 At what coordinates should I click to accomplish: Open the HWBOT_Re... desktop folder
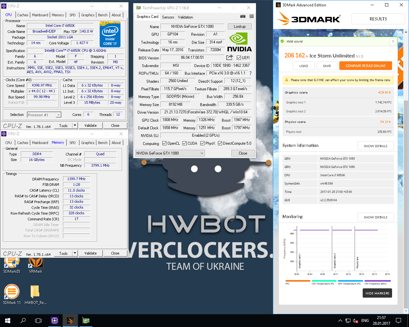[x=35, y=294]
